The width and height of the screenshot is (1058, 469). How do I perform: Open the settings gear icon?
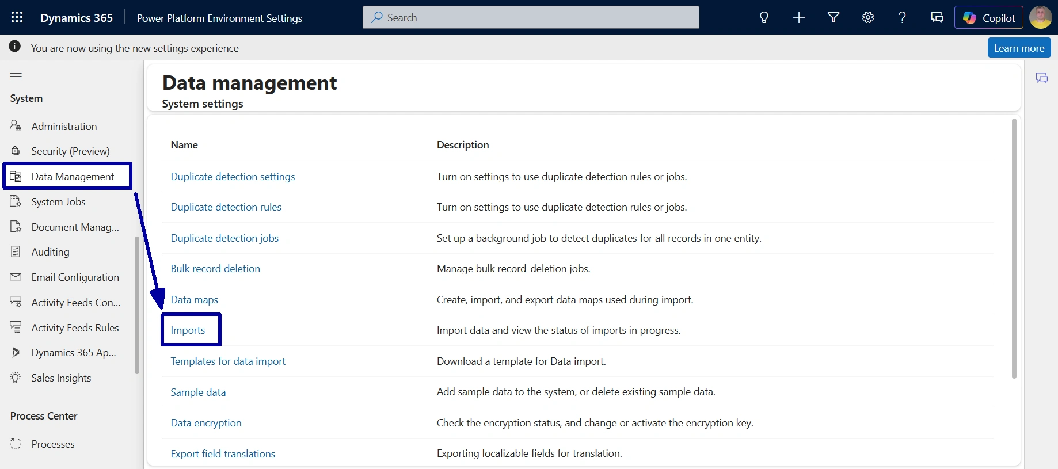[x=867, y=17]
